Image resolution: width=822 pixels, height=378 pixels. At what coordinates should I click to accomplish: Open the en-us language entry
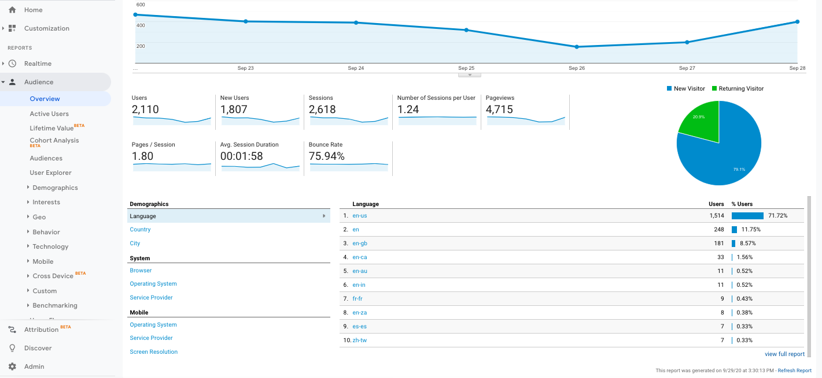pyautogui.click(x=360, y=215)
